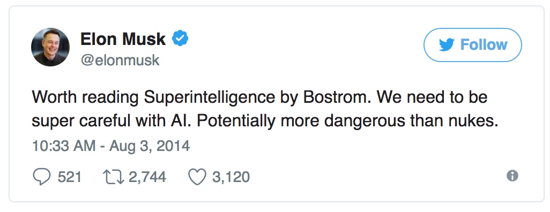Screen dimensions: 550x212
Task: Click the blue verified badge
Action: pyautogui.click(x=180, y=39)
